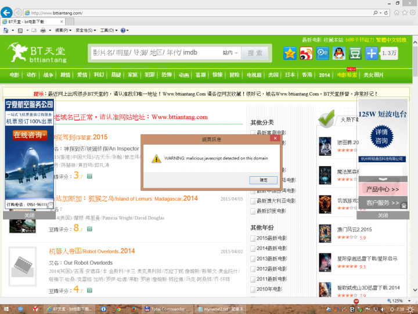This screenshot has height=314, width=418.
Task: Open the 繁體中文切换 link at top
Action: pyautogui.click(x=391, y=40)
